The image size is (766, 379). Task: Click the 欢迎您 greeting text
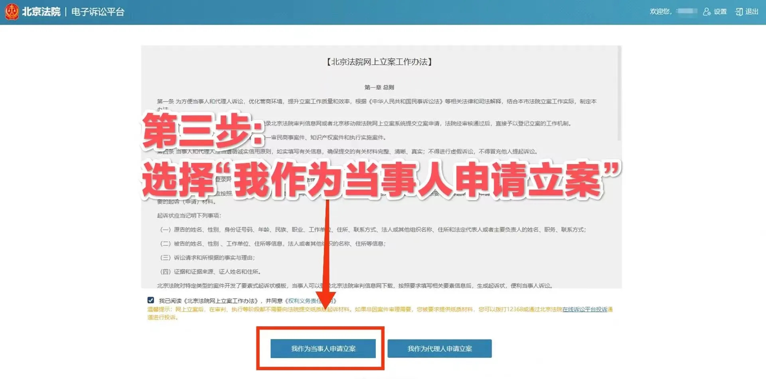(661, 12)
